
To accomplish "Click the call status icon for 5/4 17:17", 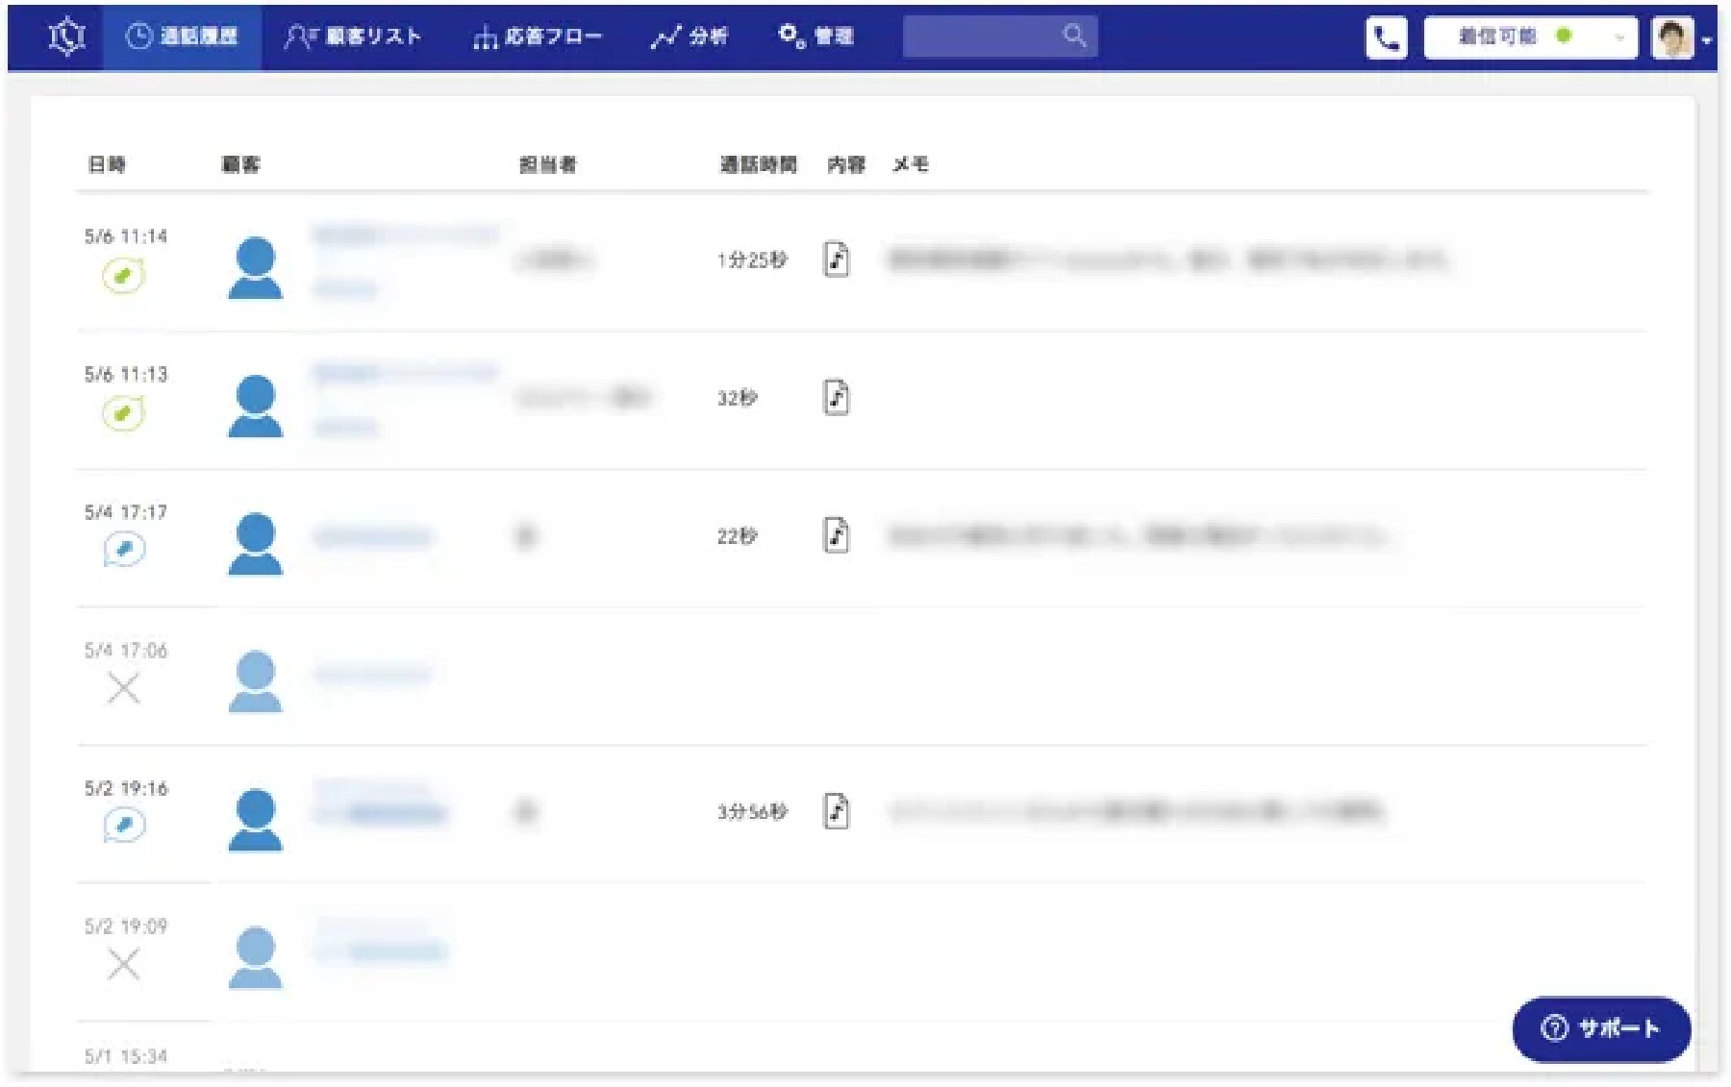I will (124, 551).
